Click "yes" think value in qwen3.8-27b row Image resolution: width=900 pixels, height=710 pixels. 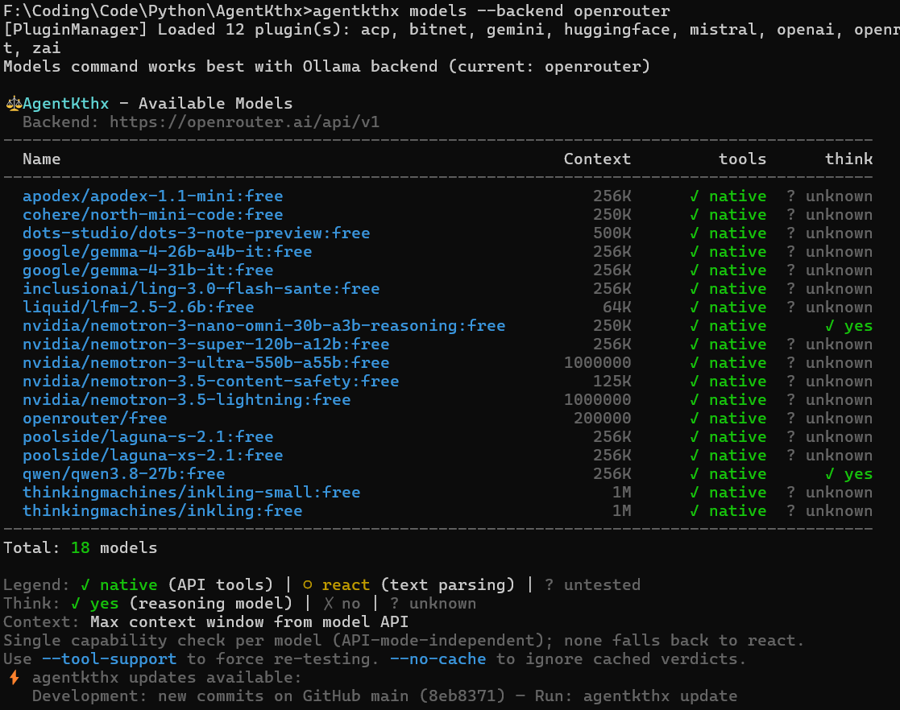[858, 473]
